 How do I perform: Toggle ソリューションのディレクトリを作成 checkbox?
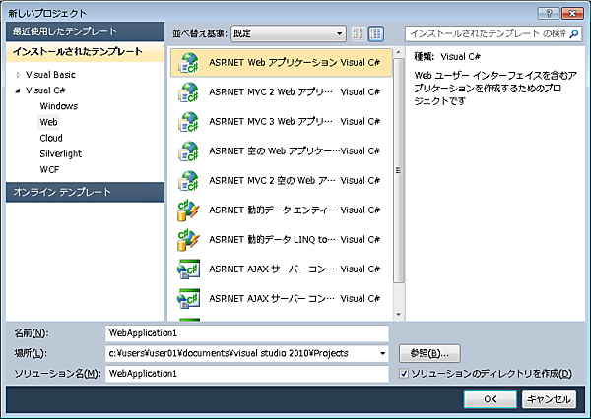click(404, 374)
